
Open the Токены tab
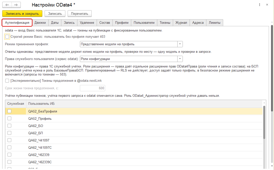tap(165, 23)
